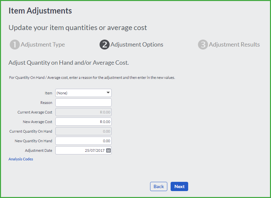Go Back to previous step

click(x=159, y=186)
